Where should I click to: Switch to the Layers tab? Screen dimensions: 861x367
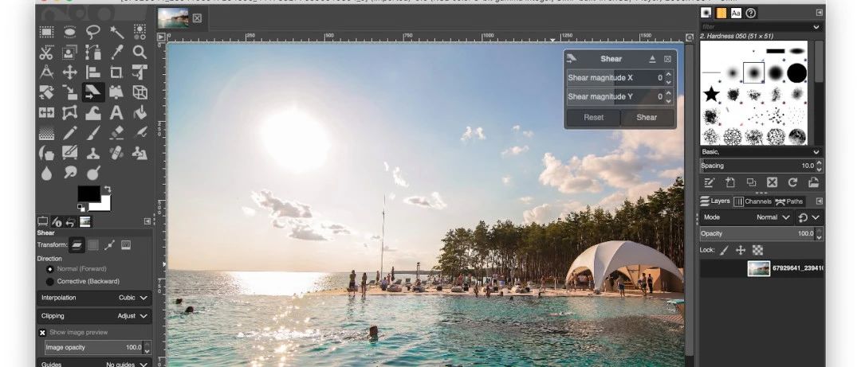pos(714,201)
